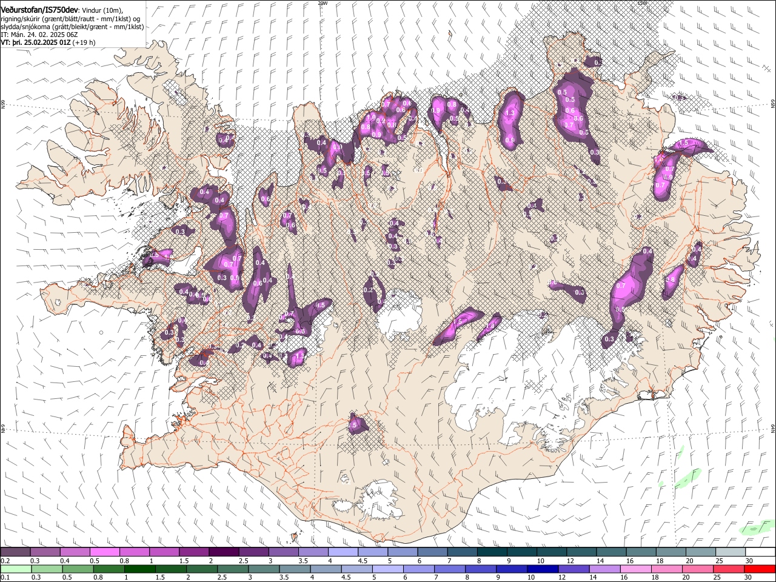Pick the deep blue 10–12 bottom-row swatch
The height and width of the screenshot is (582, 776).
coord(543,569)
